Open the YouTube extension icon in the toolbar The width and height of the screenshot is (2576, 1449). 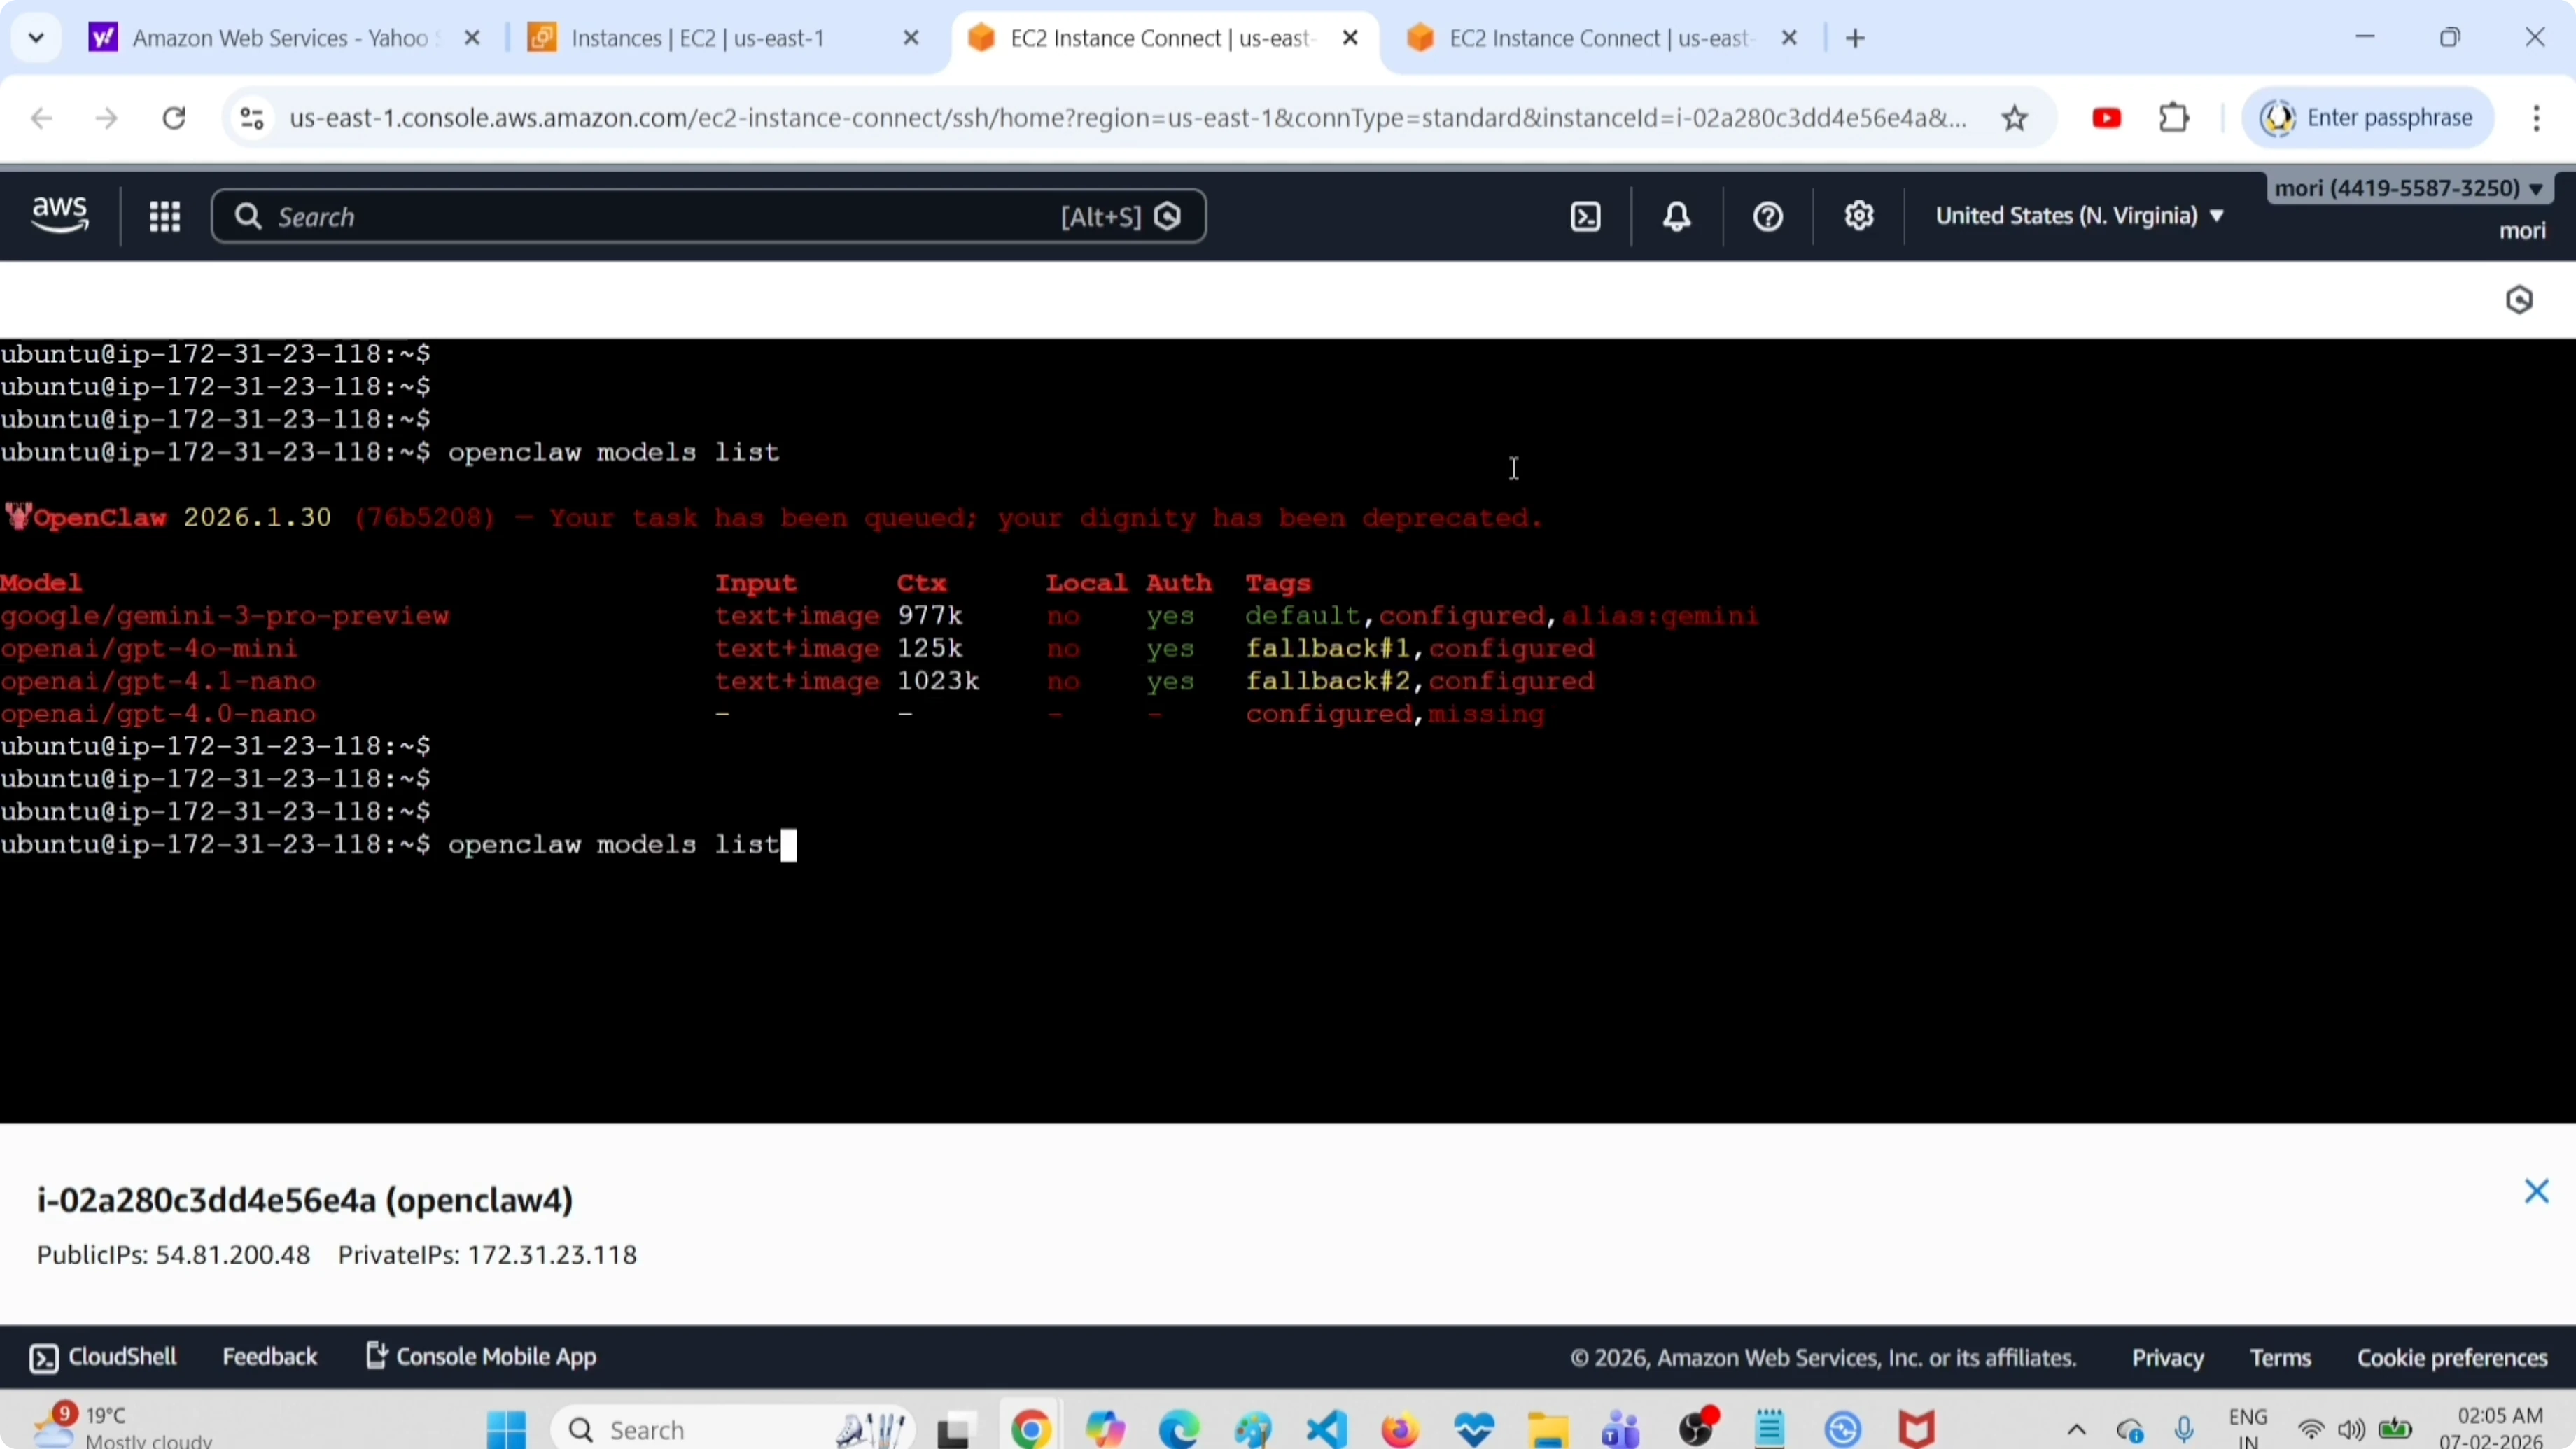point(2106,117)
